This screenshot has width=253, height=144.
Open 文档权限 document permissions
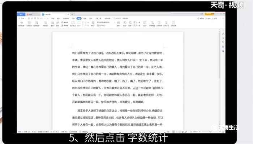159,23
